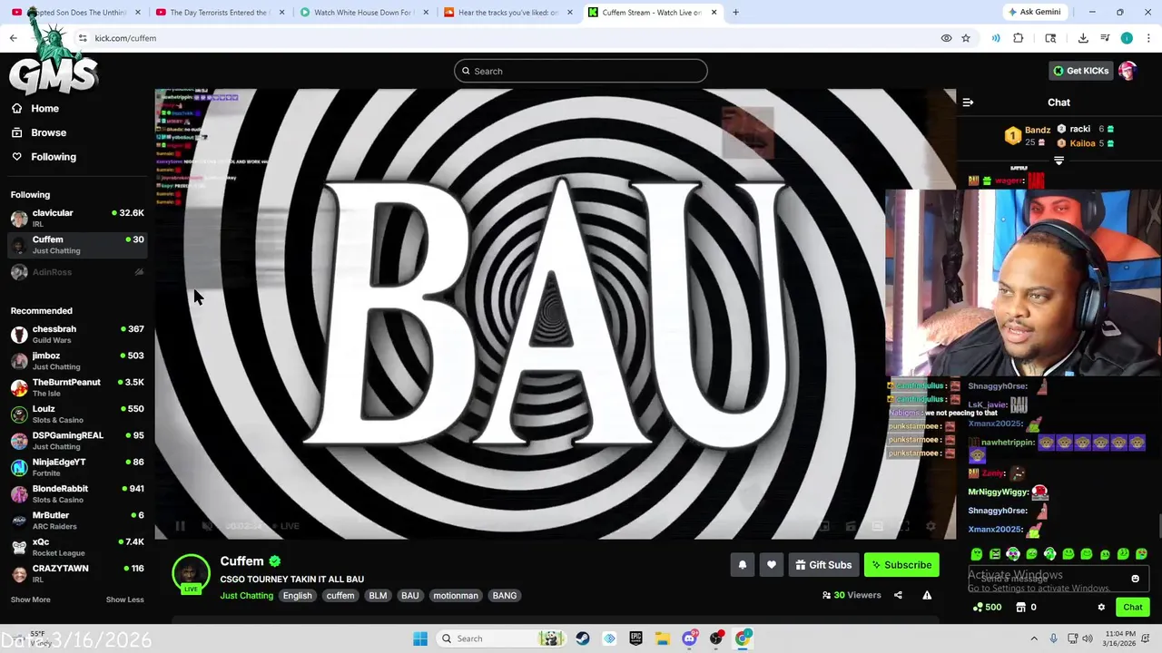
Task: Select the cuffem tag
Action: tap(340, 596)
